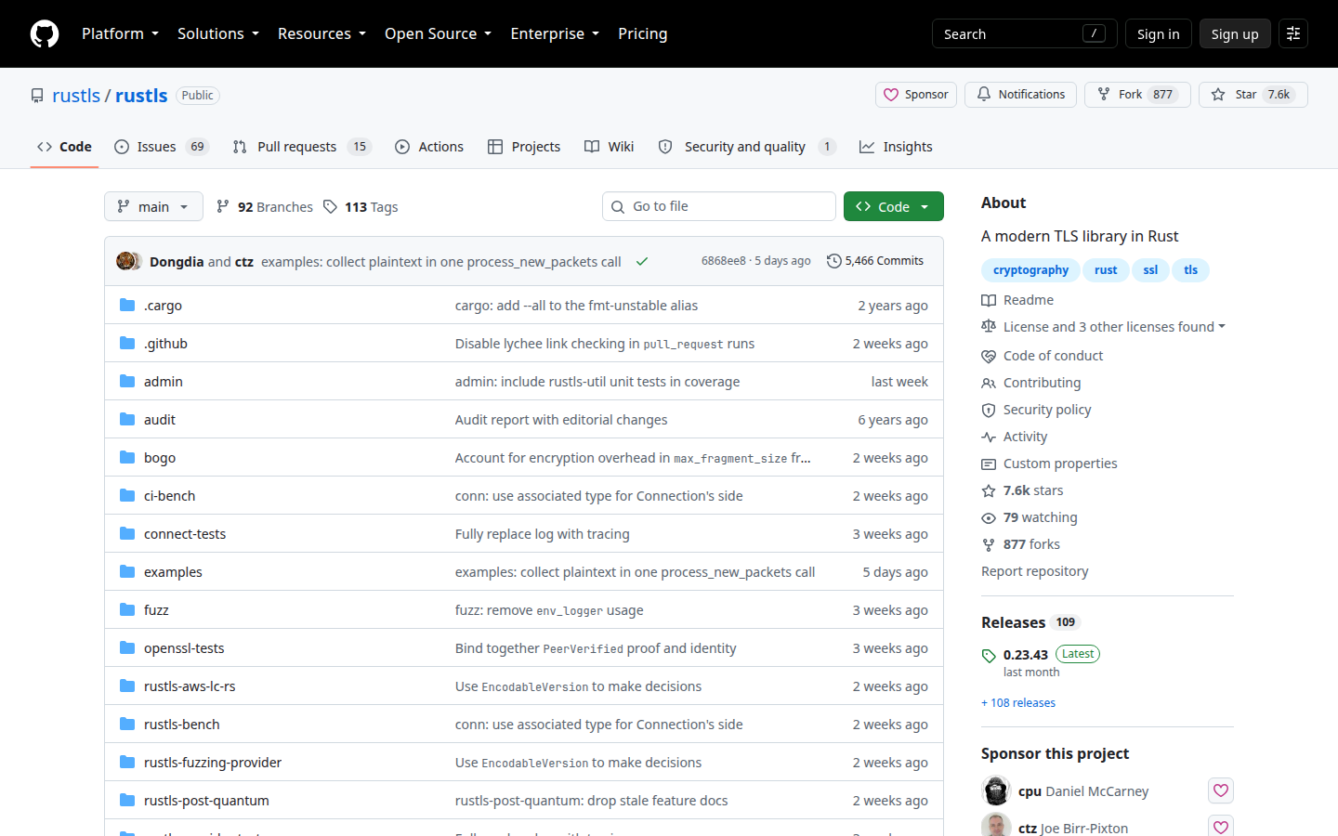Open the header appearance settings icon
This screenshot has width=1338, height=836.
click(1293, 33)
